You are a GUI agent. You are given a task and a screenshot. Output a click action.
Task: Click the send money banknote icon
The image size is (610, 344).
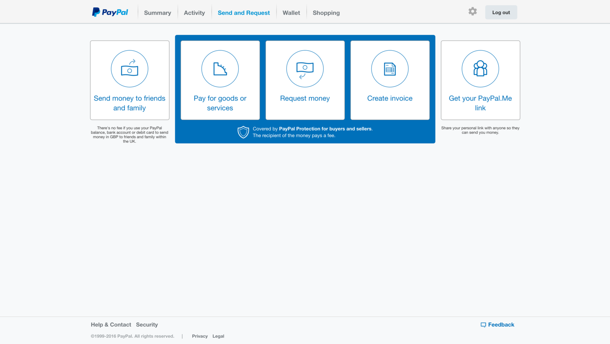[130, 68]
